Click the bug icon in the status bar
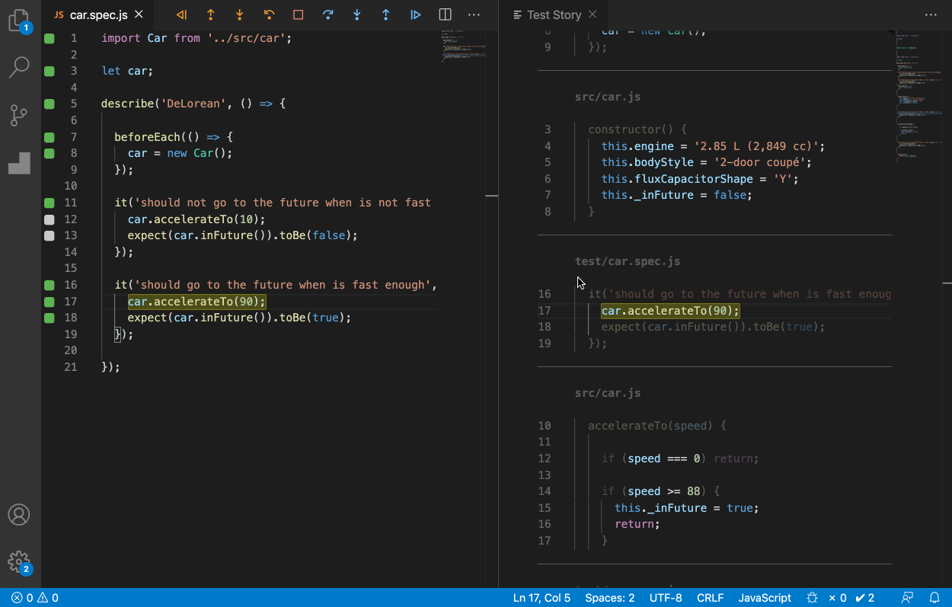The height and width of the screenshot is (607, 952). (x=813, y=598)
